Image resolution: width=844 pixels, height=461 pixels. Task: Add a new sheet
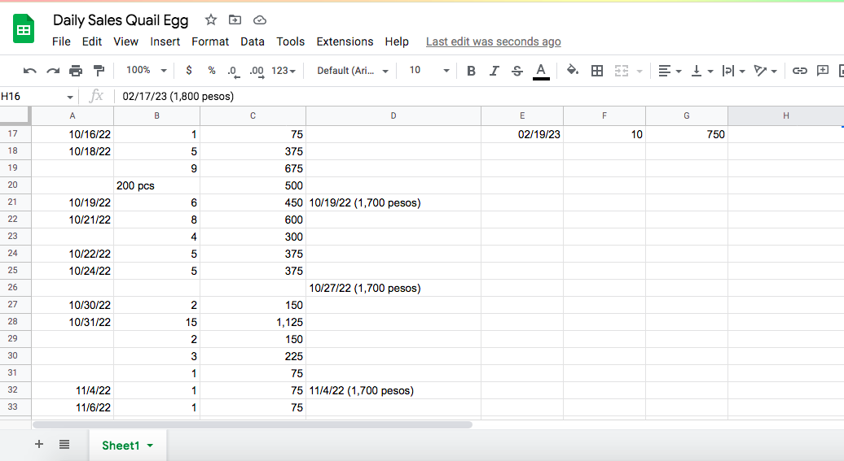coord(39,444)
